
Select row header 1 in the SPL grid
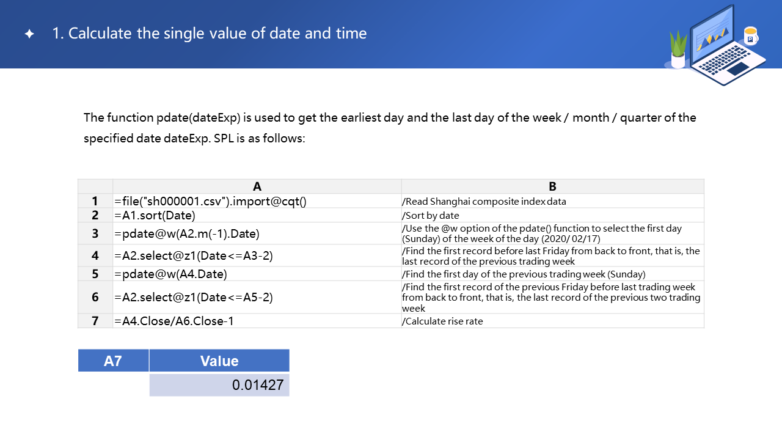click(95, 201)
